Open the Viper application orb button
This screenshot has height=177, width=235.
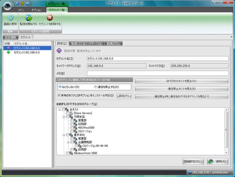point(7,6)
